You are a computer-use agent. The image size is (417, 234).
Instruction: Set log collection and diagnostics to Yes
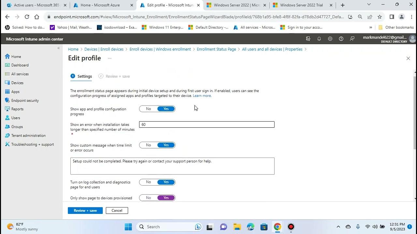coord(166,182)
